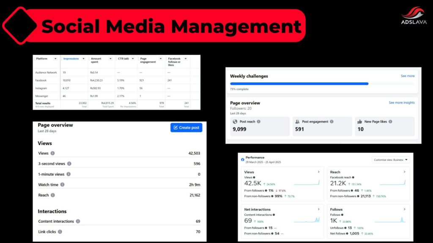This screenshot has width=433, height=243.
Task: Select the Instagram row in platform table
Action: click(x=41, y=88)
